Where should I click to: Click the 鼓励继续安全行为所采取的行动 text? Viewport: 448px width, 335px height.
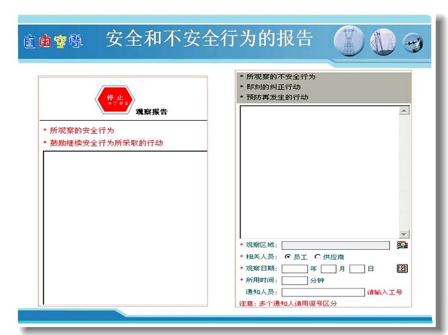106,143
